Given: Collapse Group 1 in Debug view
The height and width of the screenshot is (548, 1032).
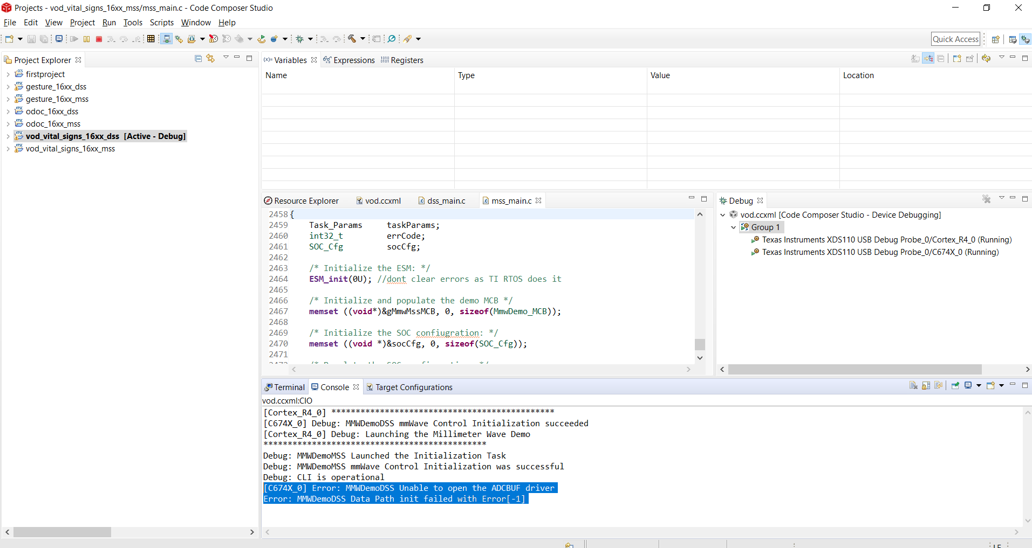Looking at the screenshot, I should coord(733,227).
